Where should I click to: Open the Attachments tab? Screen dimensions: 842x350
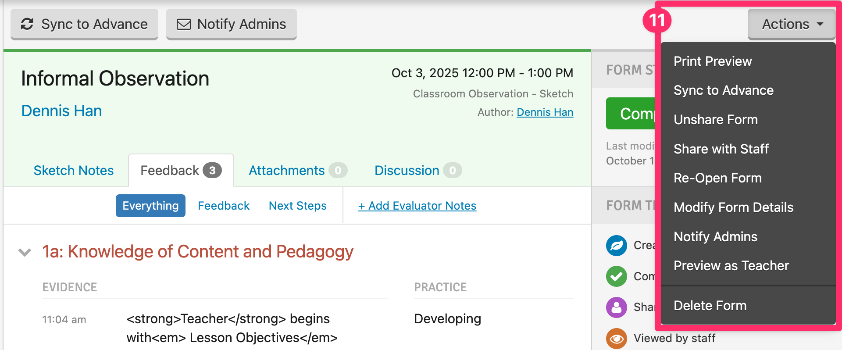point(298,171)
